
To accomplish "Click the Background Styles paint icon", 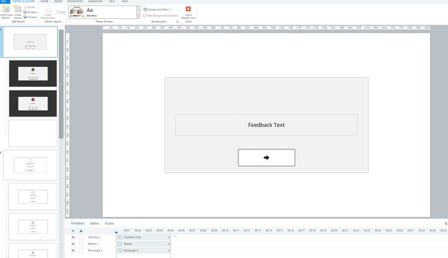I will click(144, 9).
